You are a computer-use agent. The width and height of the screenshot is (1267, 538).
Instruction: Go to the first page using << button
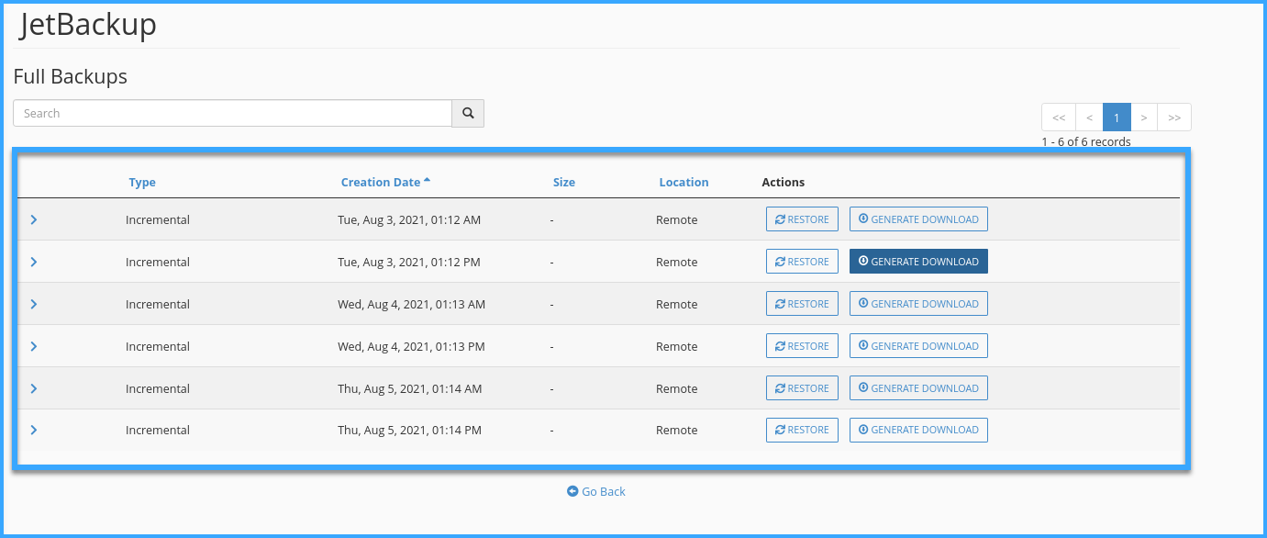click(1058, 118)
